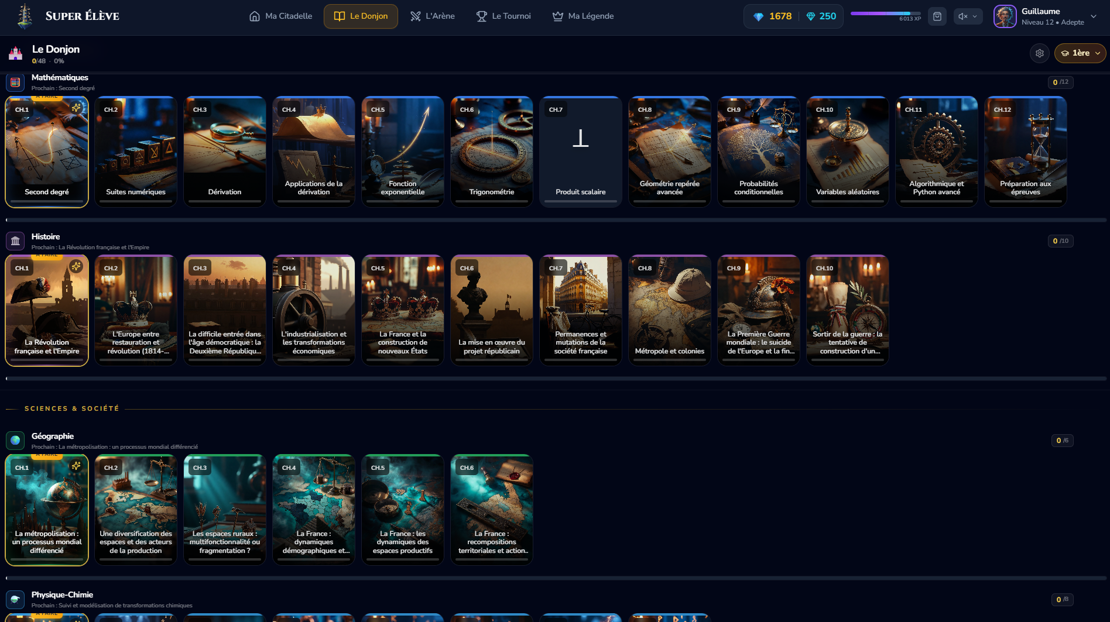Open the Second degré chapter card

point(47,152)
